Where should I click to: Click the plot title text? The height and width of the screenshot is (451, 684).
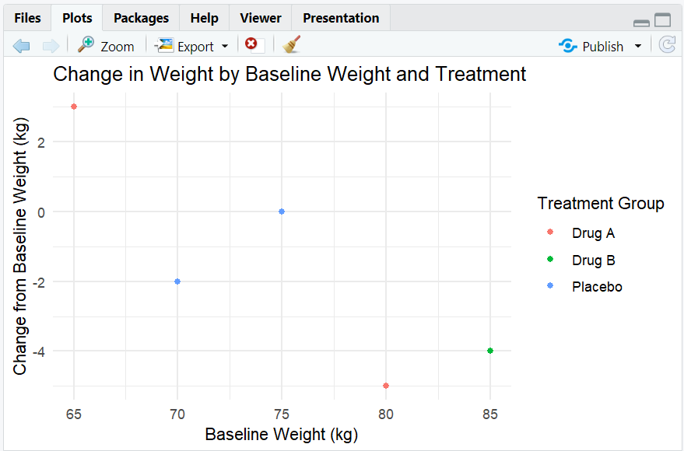(289, 74)
